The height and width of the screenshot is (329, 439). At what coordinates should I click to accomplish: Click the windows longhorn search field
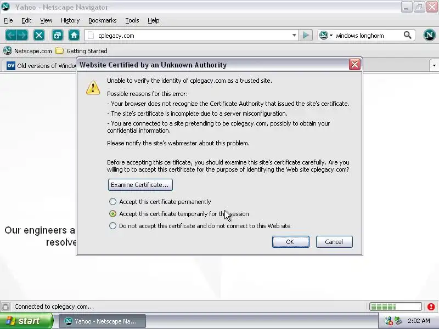click(x=367, y=36)
